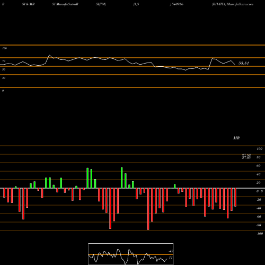This screenshot has height=265, width=265.
Task: Click the RSI axis label 30
Action: point(4,78)
